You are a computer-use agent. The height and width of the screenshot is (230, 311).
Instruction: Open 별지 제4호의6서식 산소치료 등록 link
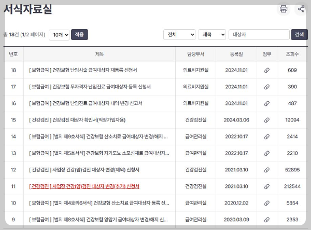[99, 203]
